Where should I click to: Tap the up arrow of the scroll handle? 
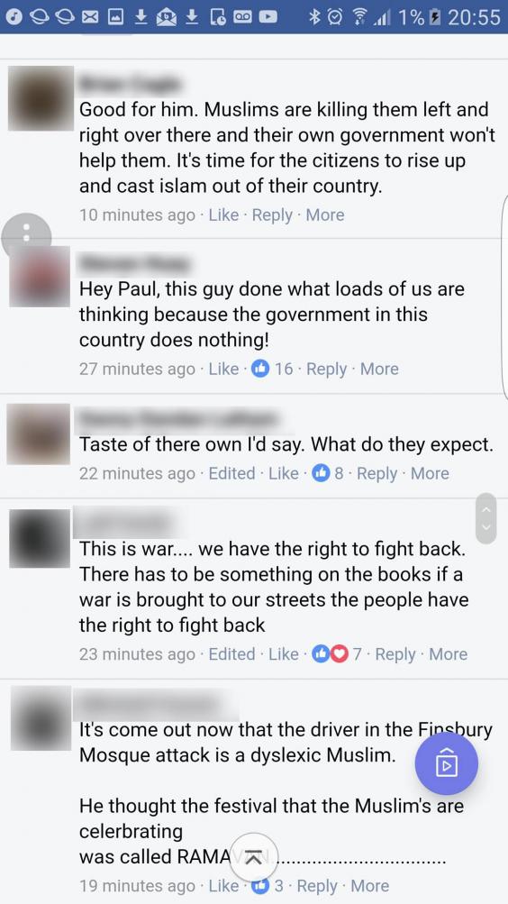pyautogui.click(x=486, y=509)
